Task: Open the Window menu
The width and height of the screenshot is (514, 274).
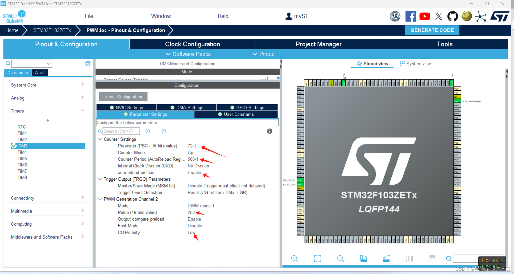Action: point(161,16)
